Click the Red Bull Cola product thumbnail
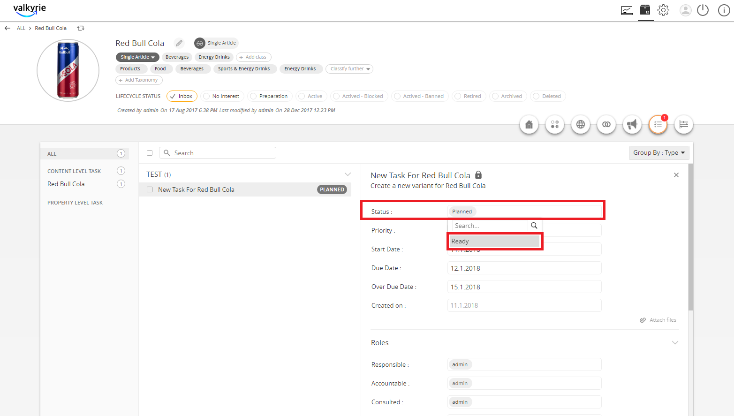The image size is (734, 416). pos(68,70)
